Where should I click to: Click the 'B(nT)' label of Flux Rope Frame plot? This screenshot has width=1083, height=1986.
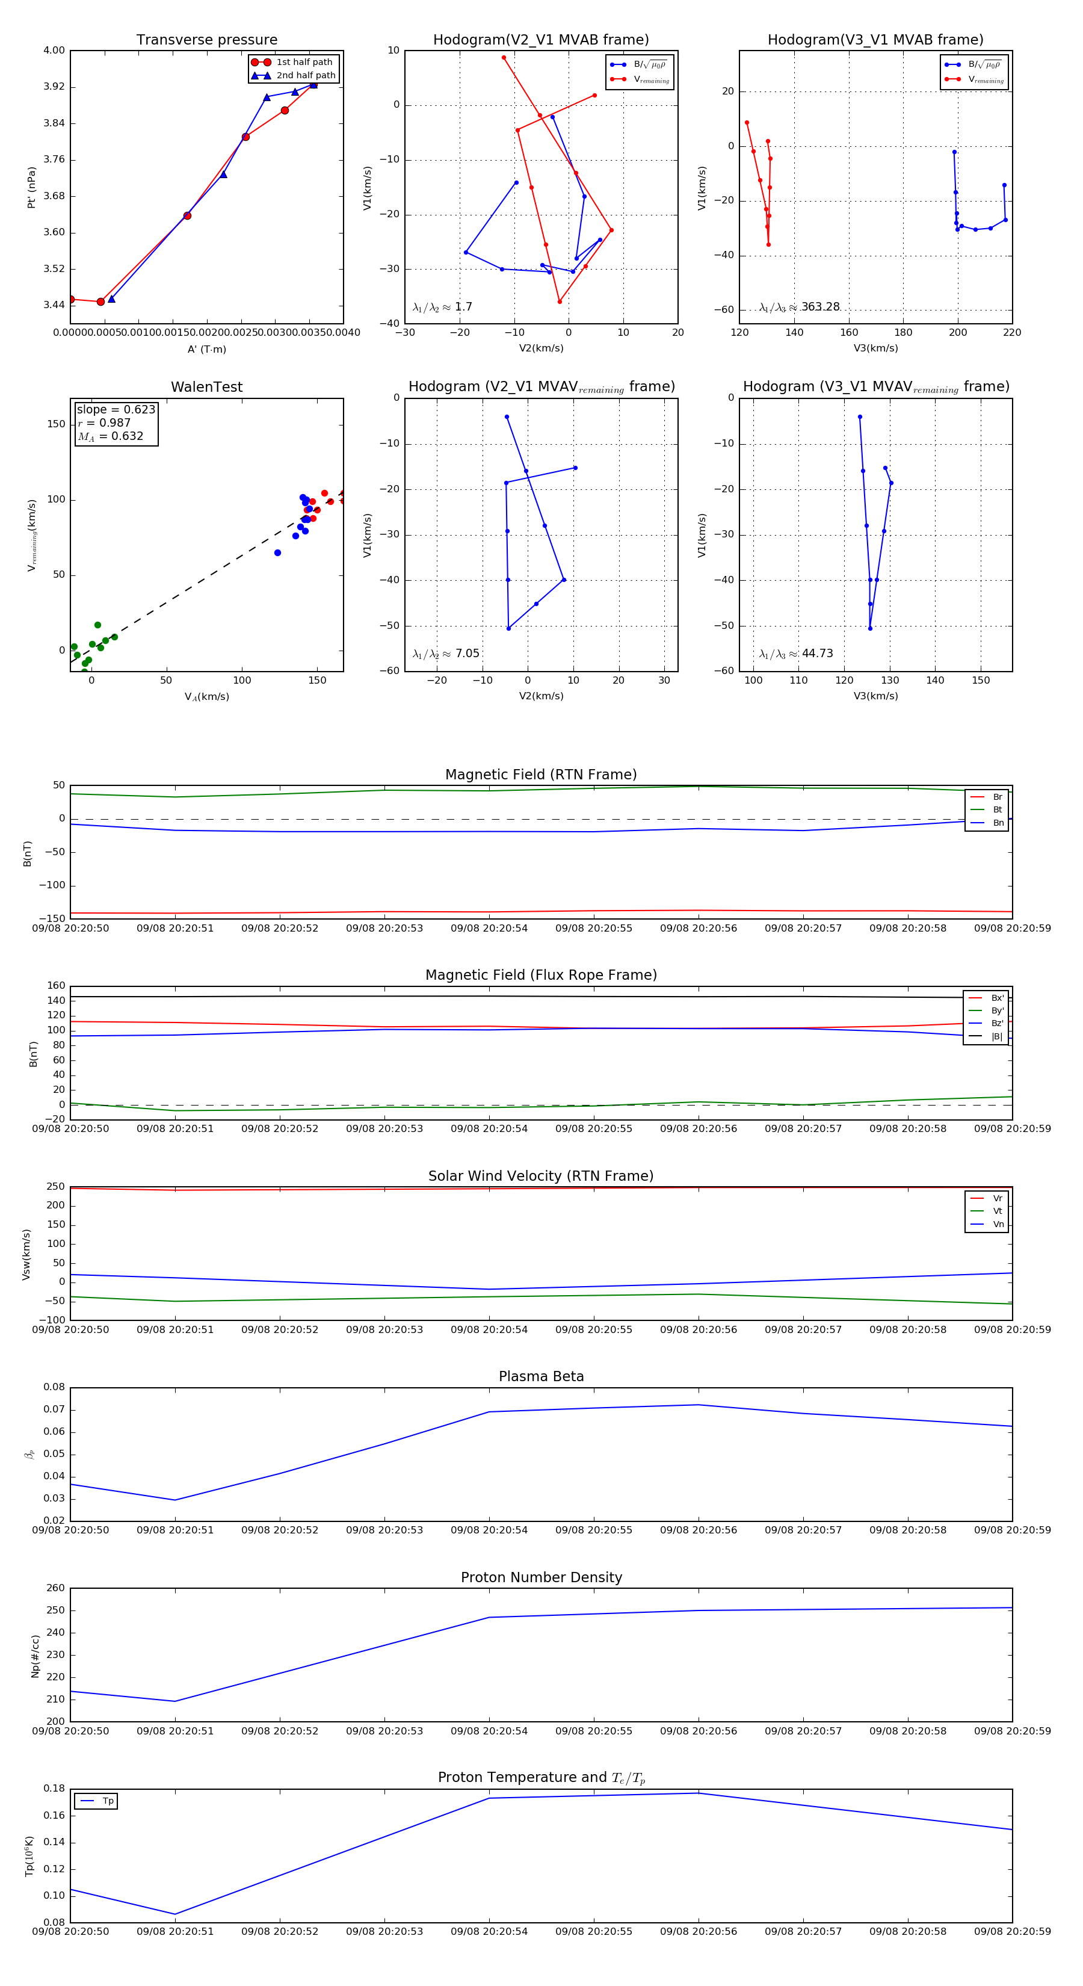click(x=33, y=1054)
